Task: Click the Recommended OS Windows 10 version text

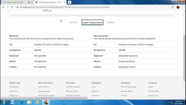Action: (136, 45)
